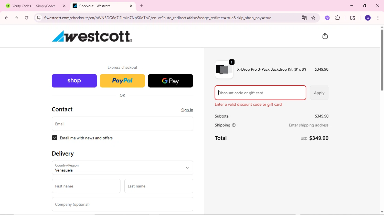The width and height of the screenshot is (384, 215).
Task: Bookmark this page with the star icon
Action: point(313,18)
